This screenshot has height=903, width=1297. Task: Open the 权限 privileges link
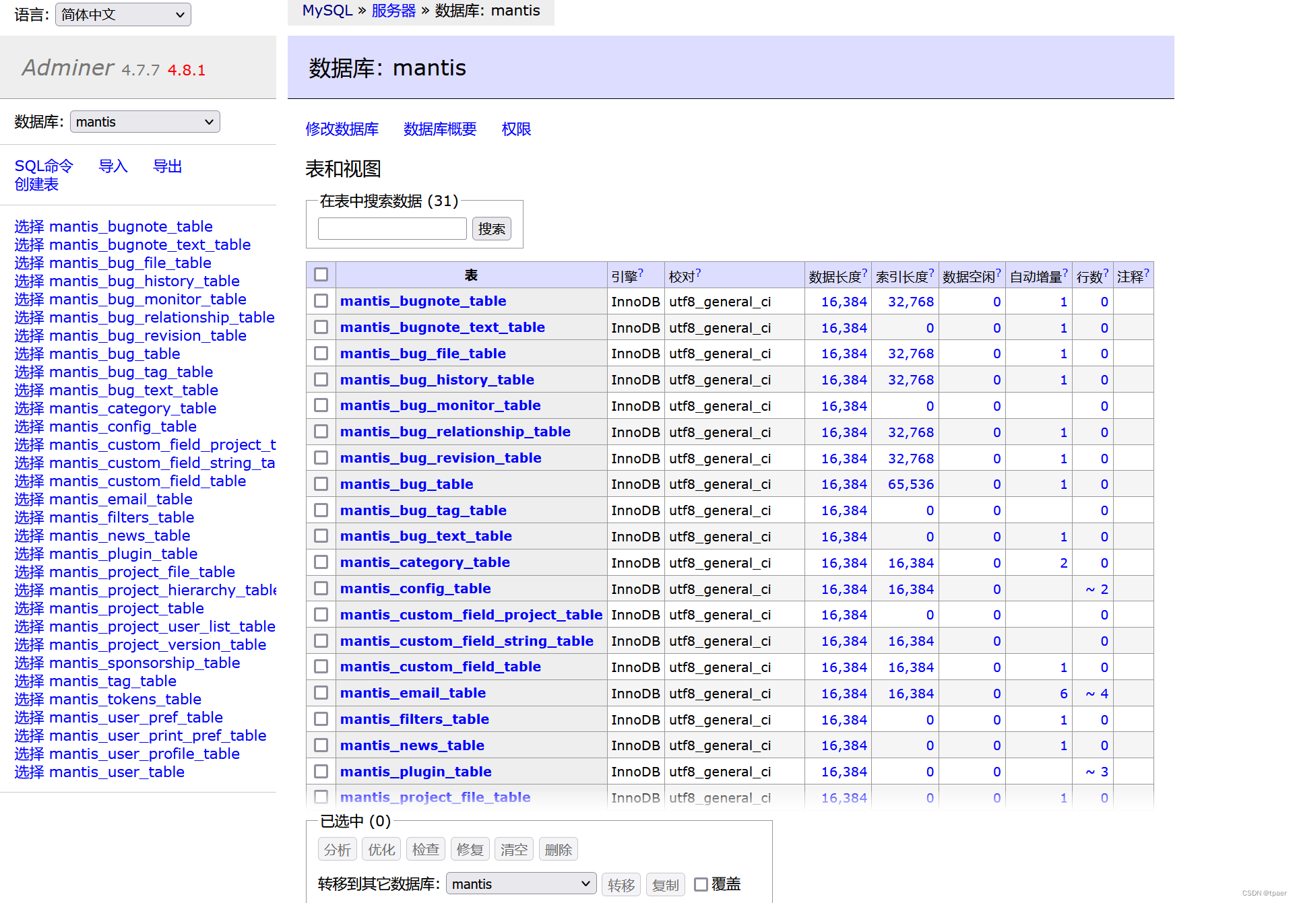[516, 129]
